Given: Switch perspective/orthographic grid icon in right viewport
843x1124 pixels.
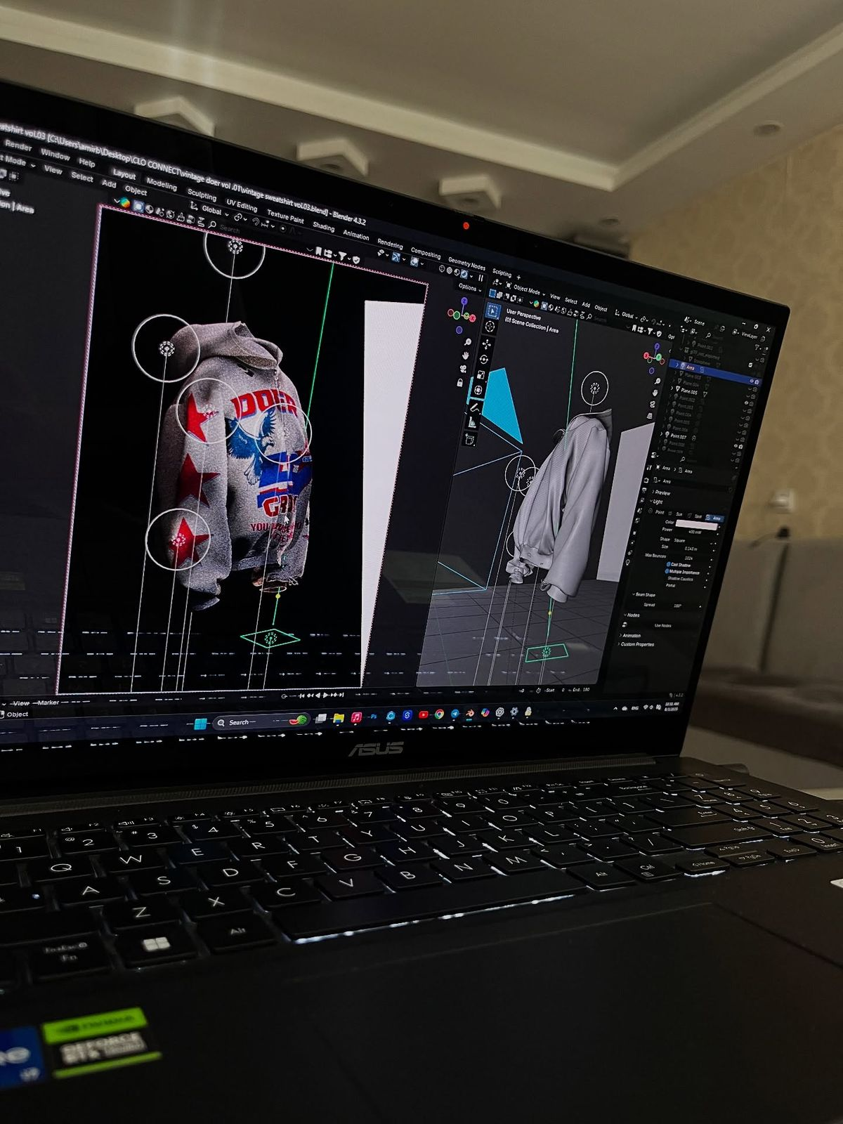Looking at the screenshot, I should coord(650,416).
